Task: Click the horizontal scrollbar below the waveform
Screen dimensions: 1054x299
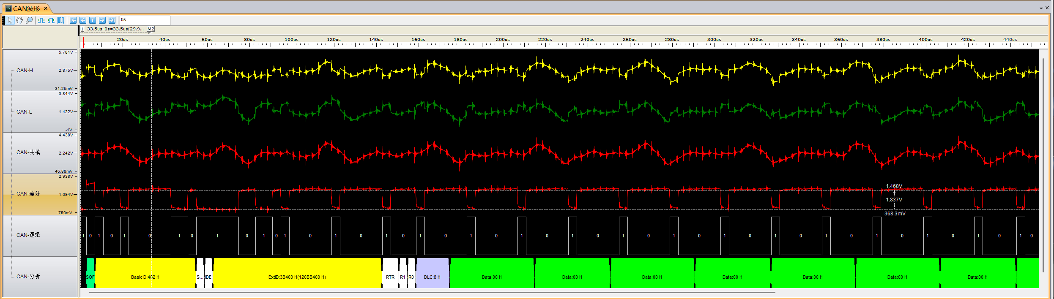Action: coord(432,292)
